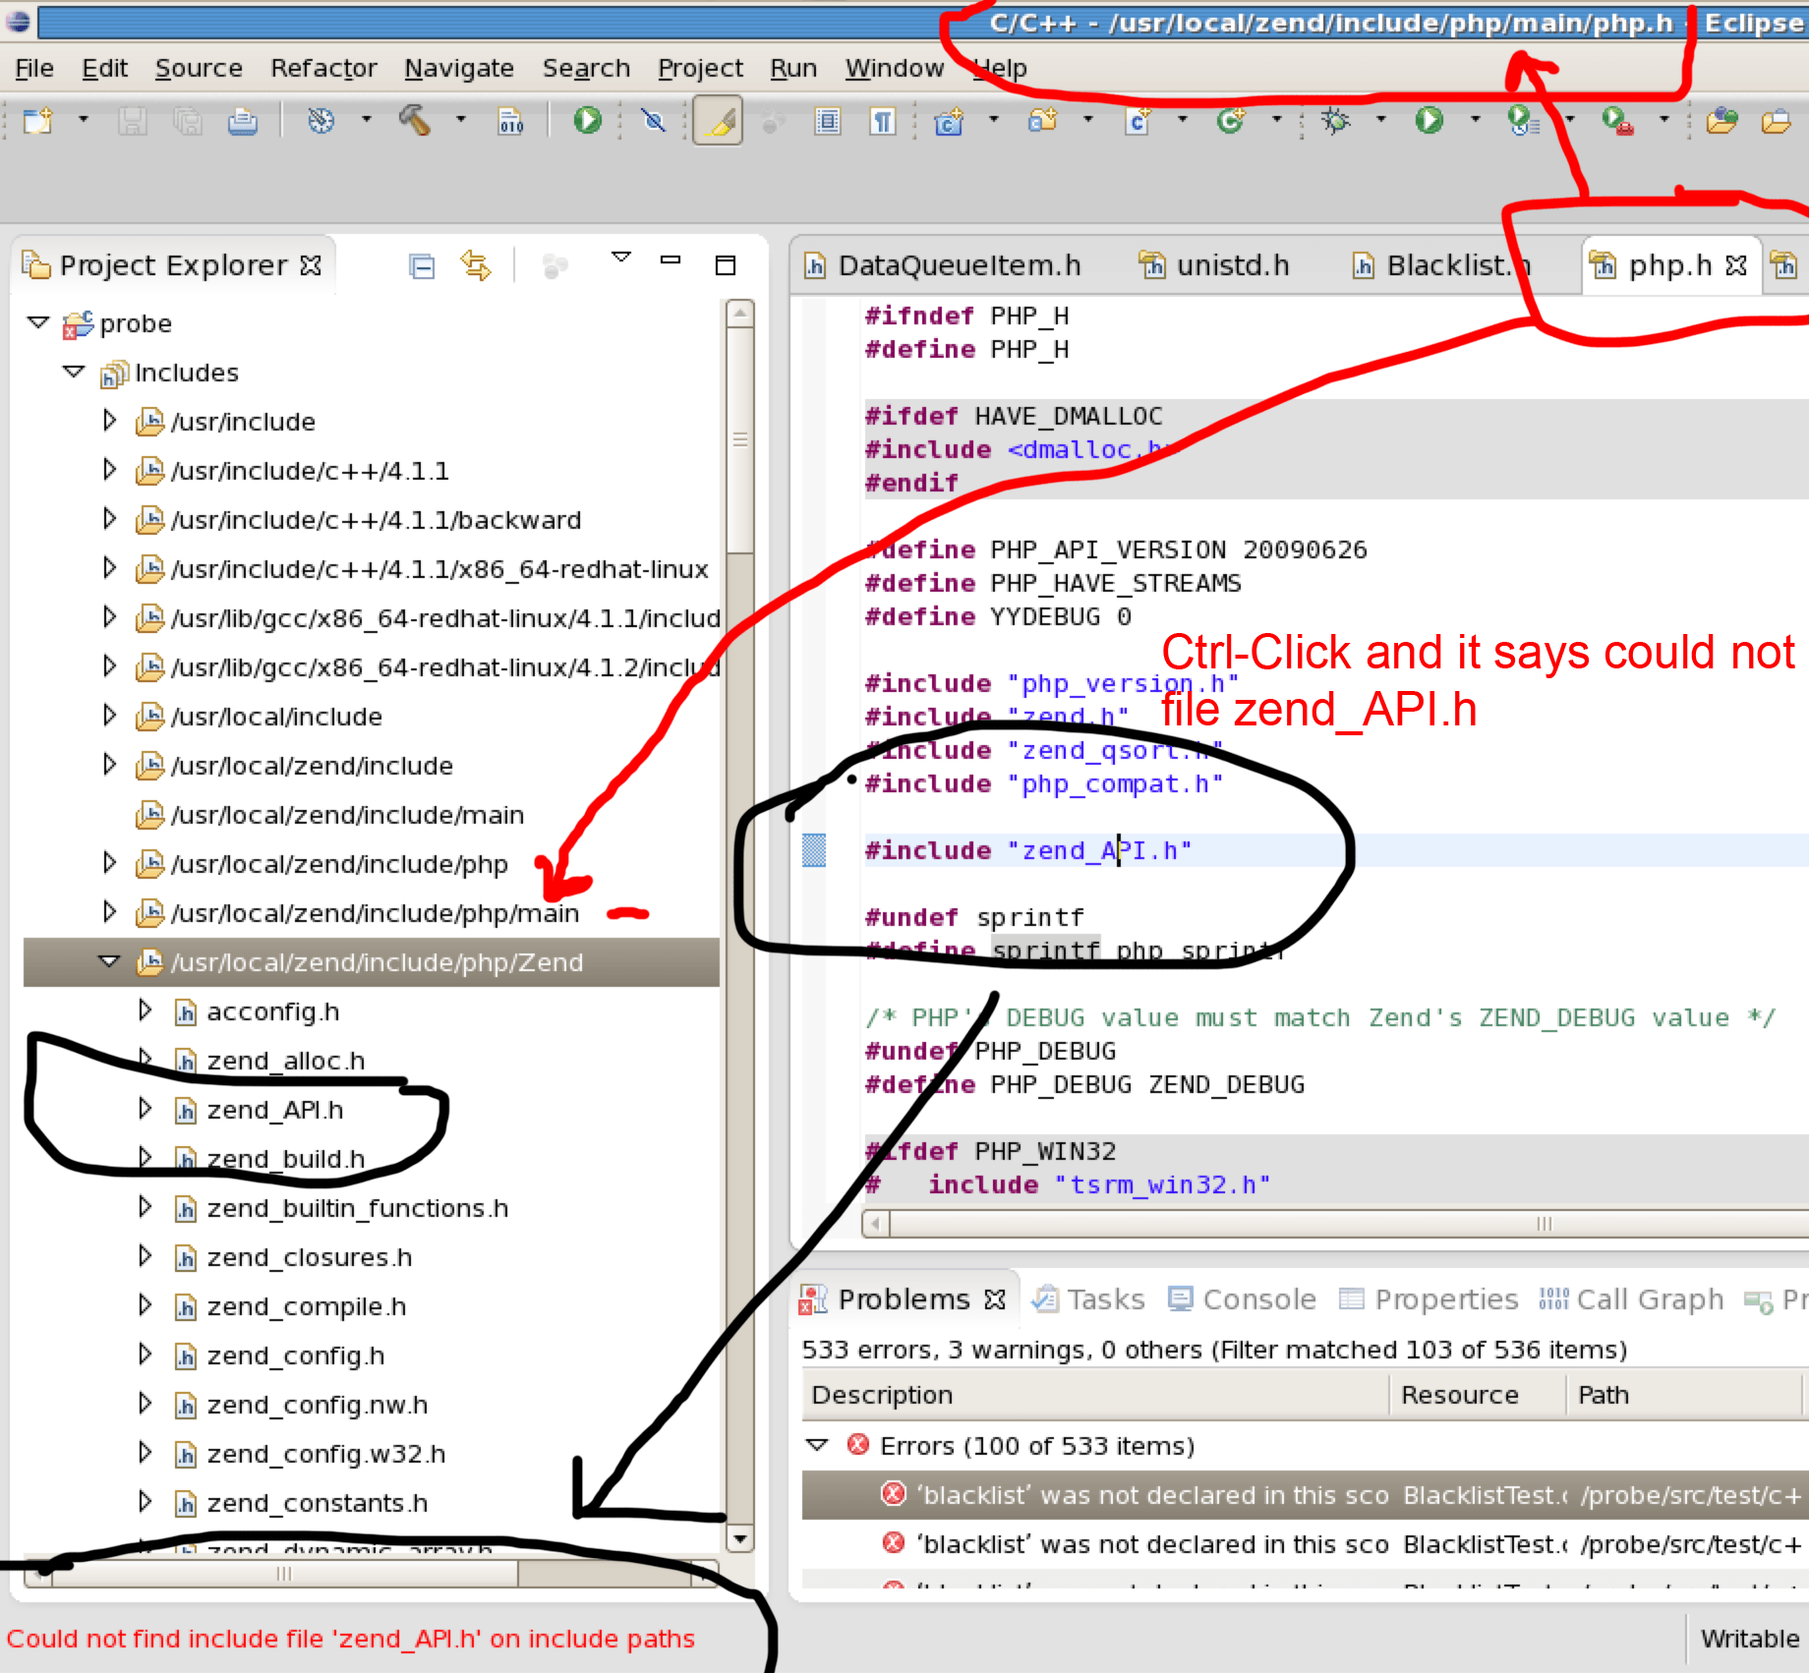Viewport: 1809px width, 1673px height.
Task: Expand the Errors group in Problems view
Action: pos(817,1445)
